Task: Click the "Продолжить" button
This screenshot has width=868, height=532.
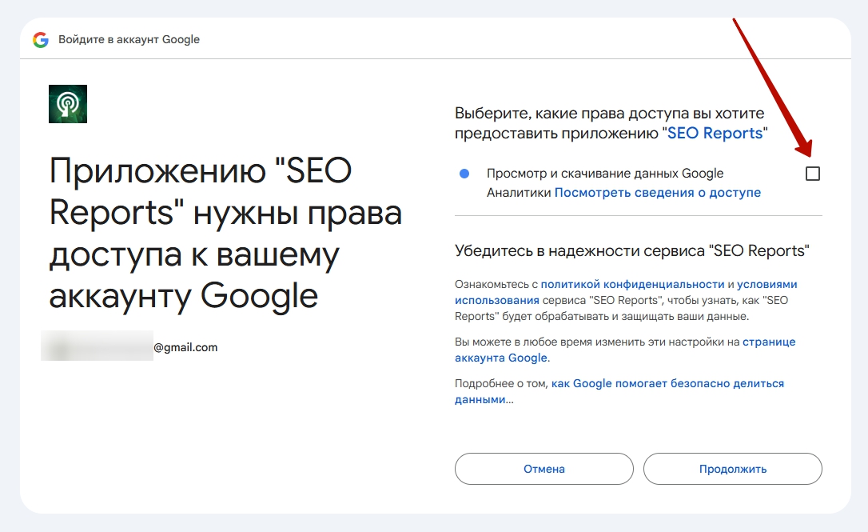Action: click(732, 469)
